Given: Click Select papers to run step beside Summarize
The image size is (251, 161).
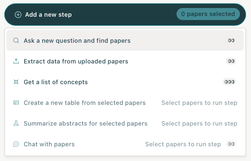Looking at the screenshot, I should click(x=199, y=124).
